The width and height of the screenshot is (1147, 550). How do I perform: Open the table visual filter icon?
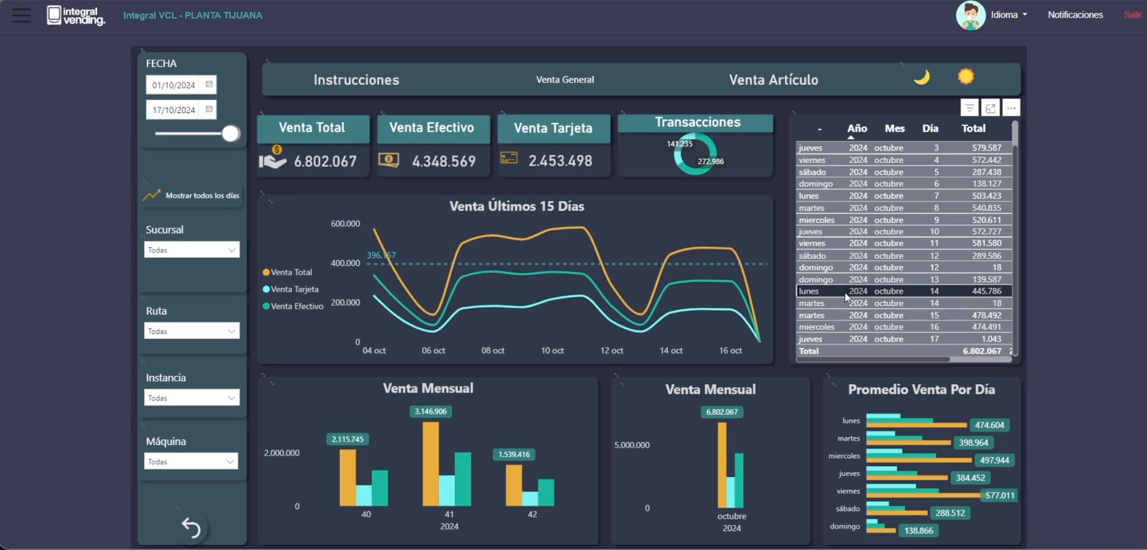(x=969, y=108)
